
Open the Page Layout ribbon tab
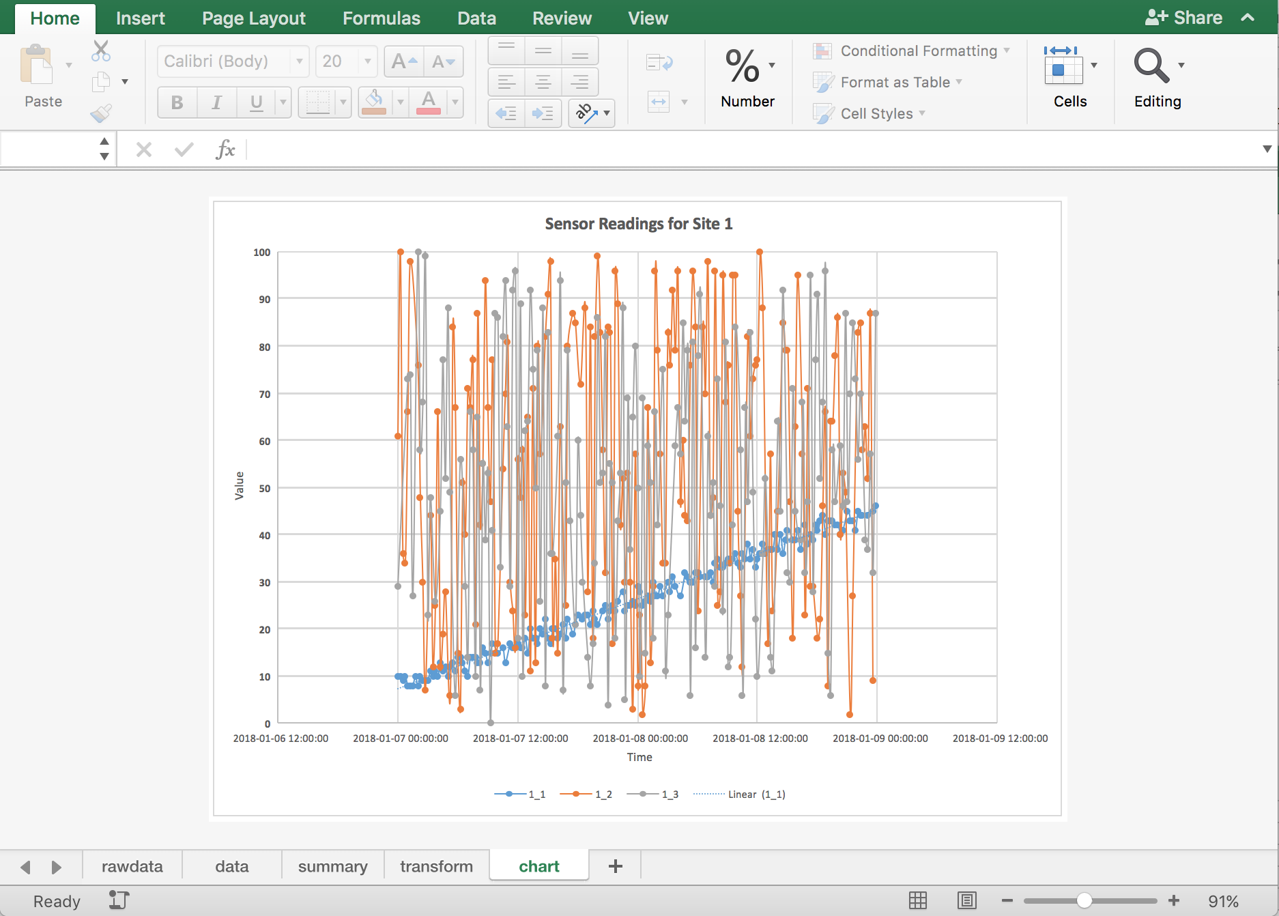pos(254,18)
